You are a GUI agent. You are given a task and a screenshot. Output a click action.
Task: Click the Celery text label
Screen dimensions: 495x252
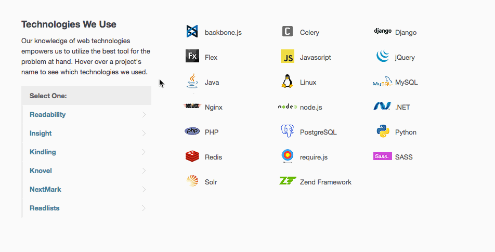(x=309, y=33)
